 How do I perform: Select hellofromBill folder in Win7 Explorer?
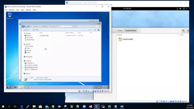point(44,36)
